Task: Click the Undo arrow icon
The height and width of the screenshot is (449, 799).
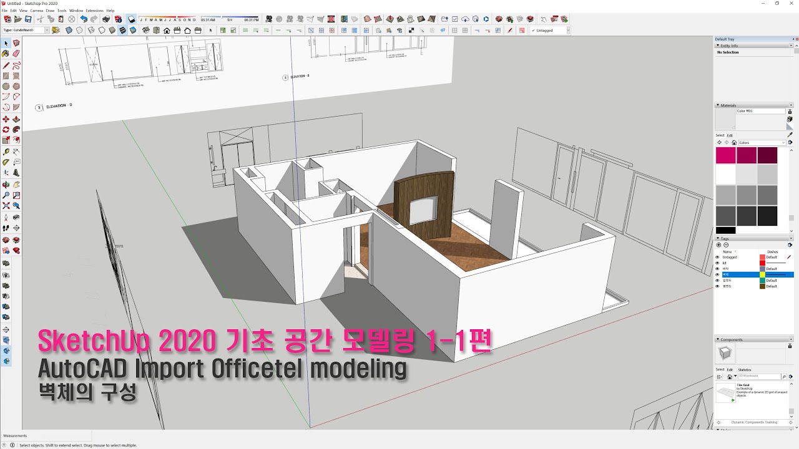Action: coord(84,19)
